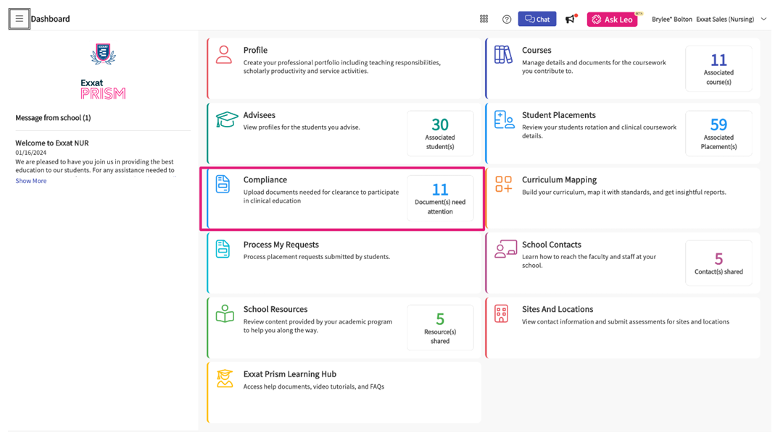This screenshot has height=435, width=783.
Task: Expand the user account dropdown arrow
Action: 763,19
